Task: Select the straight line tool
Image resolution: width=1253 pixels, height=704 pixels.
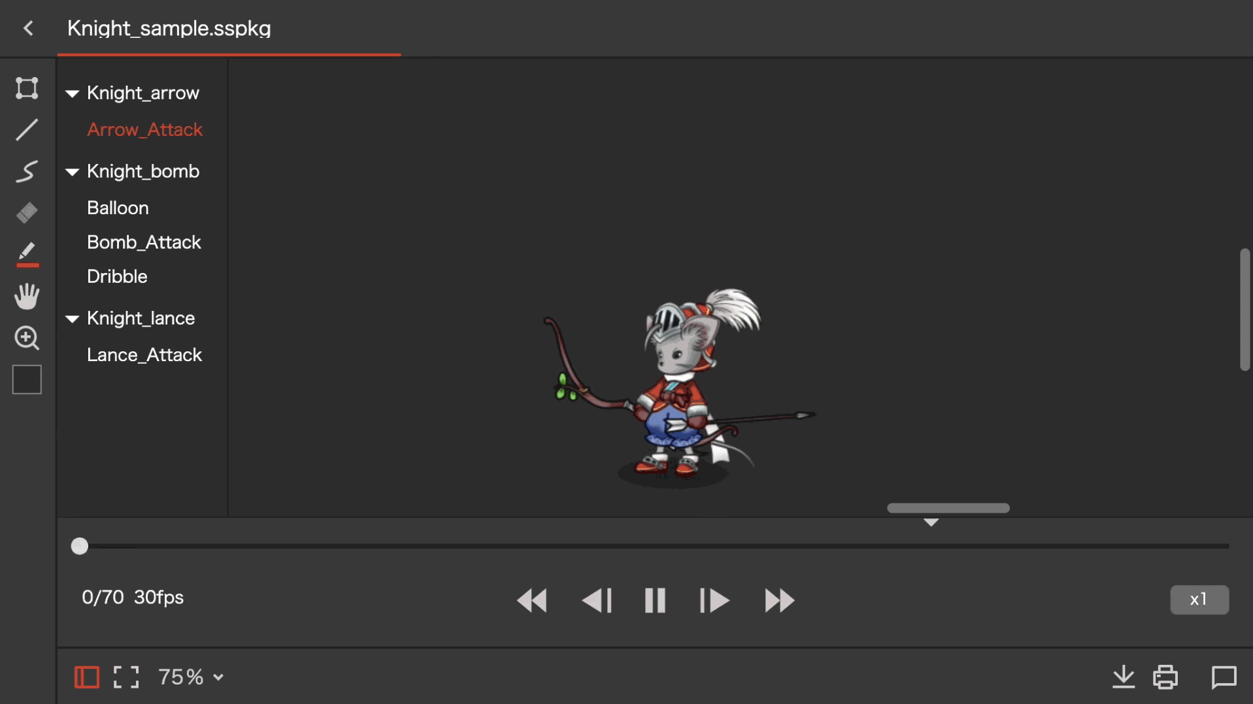Action: tap(27, 130)
